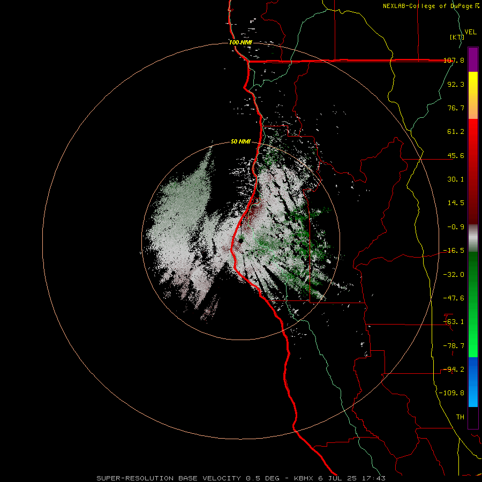Click the Super-Resolution Base Velocity caption
Viewport: 482px width, 482px height.
(x=240, y=478)
